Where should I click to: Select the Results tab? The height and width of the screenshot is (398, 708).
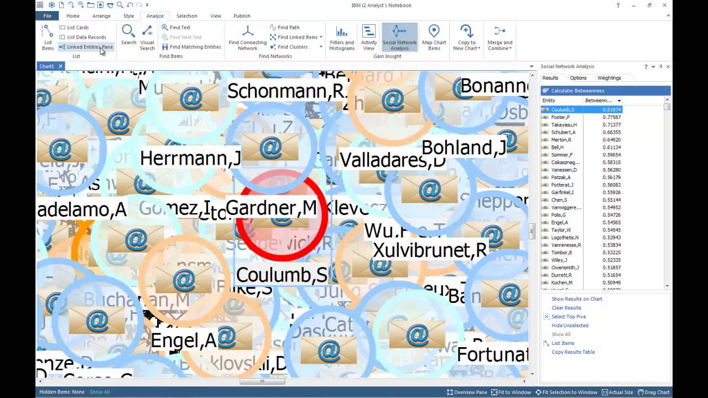(x=550, y=78)
